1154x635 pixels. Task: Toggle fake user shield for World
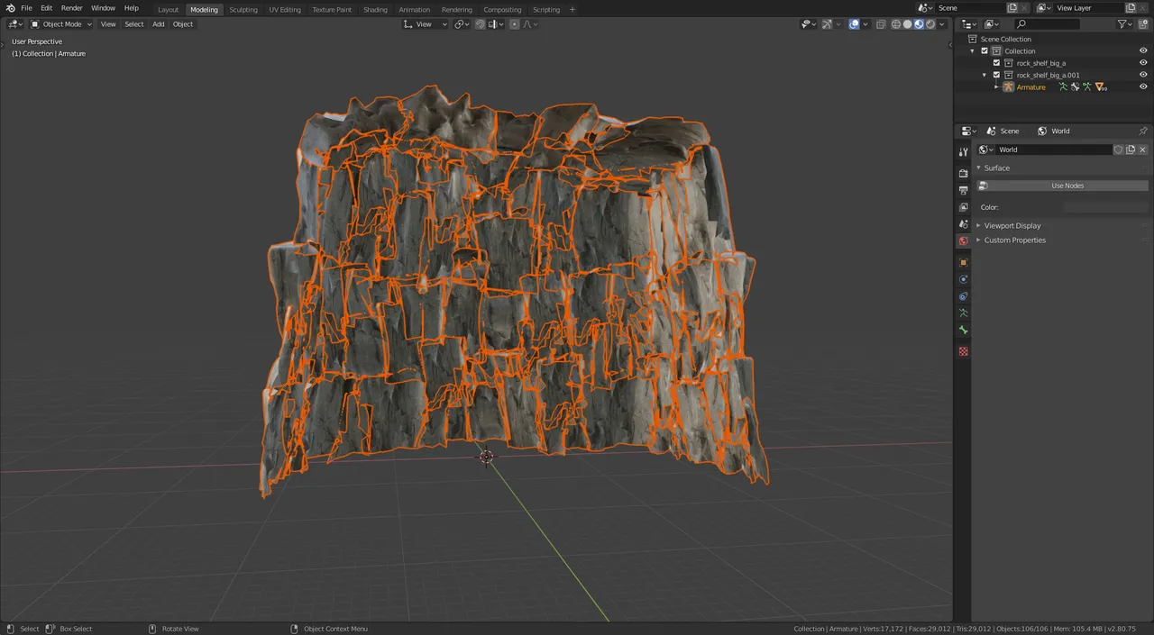pyautogui.click(x=1119, y=150)
